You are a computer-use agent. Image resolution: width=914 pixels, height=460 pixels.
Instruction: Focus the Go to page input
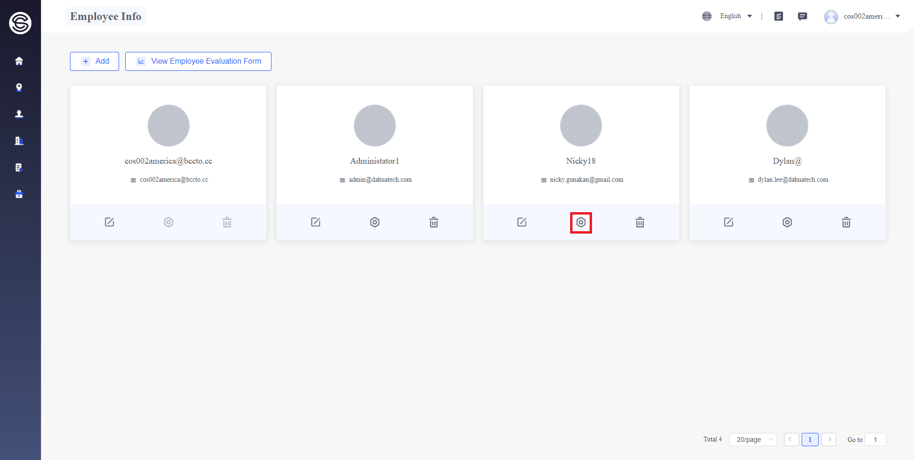[875, 440]
